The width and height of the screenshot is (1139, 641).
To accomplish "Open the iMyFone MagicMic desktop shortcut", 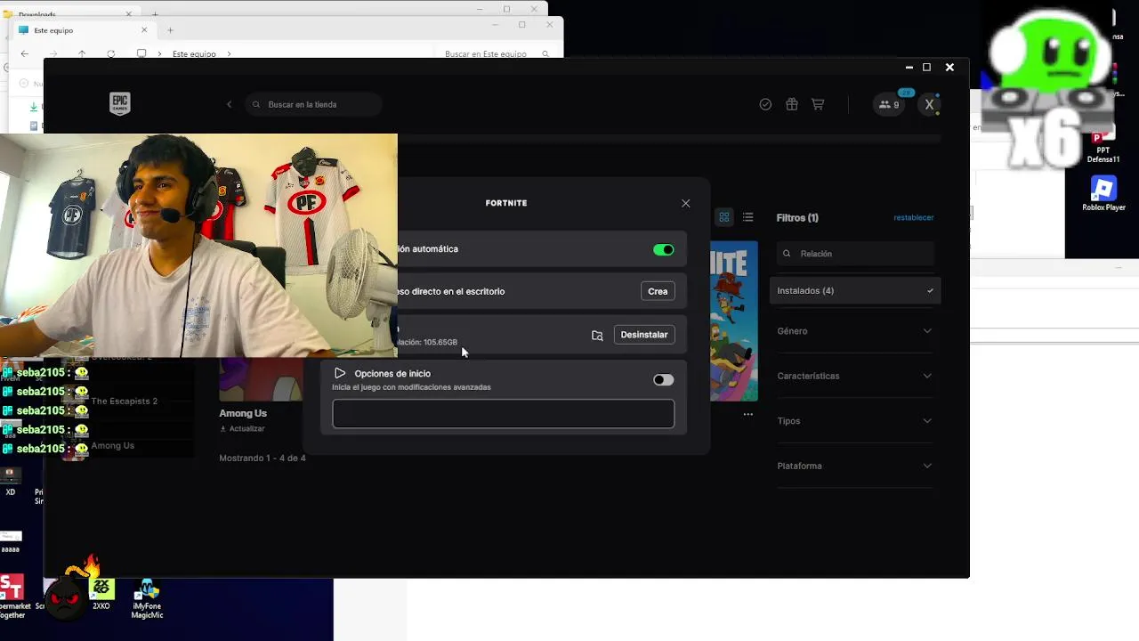I will (x=147, y=598).
